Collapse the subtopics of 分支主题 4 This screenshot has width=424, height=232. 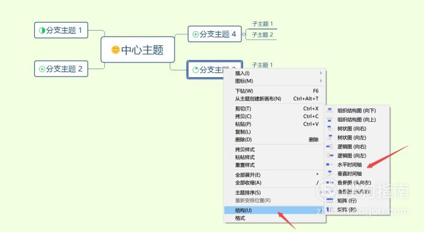[244, 34]
